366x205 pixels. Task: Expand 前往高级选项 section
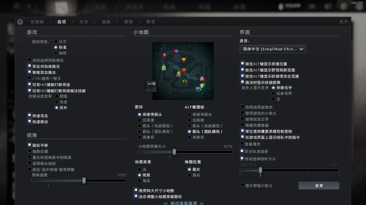(184, 203)
